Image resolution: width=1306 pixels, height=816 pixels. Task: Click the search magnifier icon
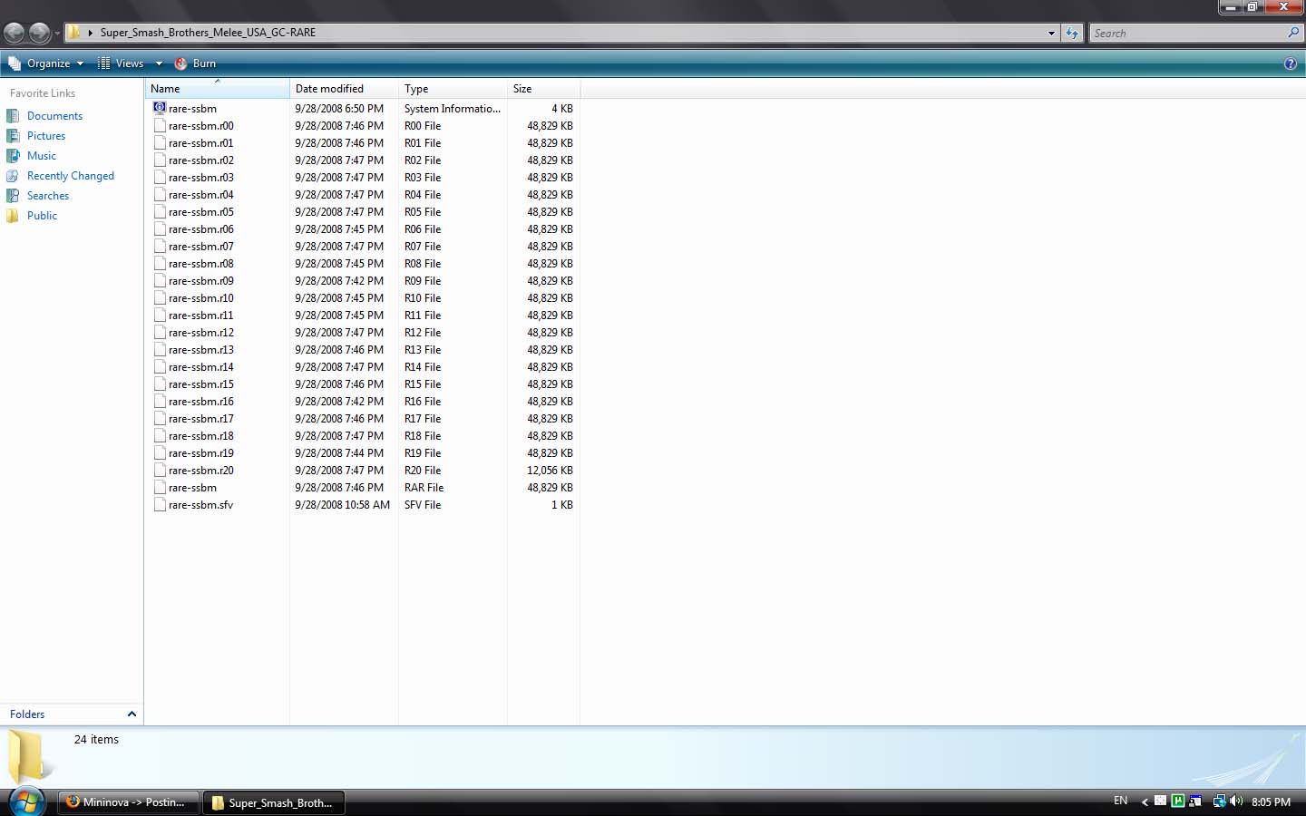[x=1293, y=33]
